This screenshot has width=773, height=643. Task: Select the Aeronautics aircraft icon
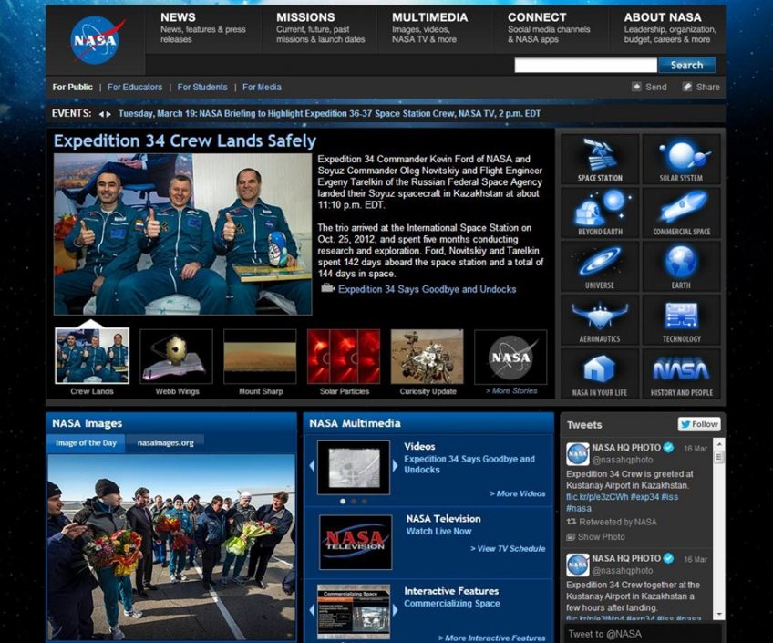pyautogui.click(x=599, y=319)
